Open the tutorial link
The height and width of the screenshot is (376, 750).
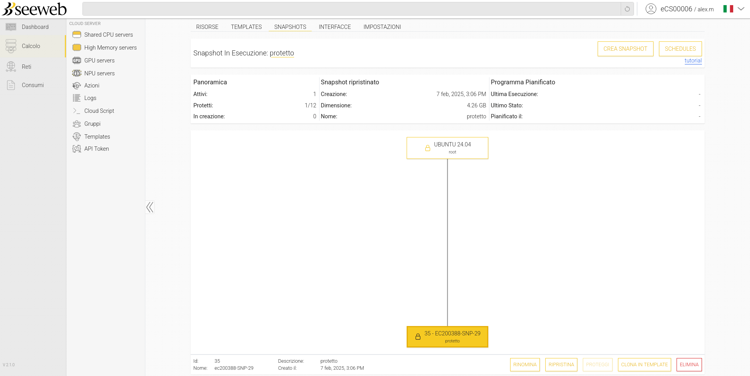point(693,61)
